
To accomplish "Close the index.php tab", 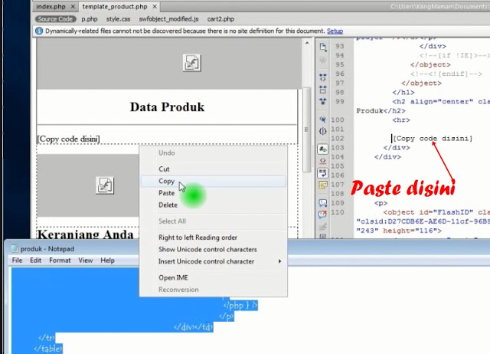I will coord(73,7).
